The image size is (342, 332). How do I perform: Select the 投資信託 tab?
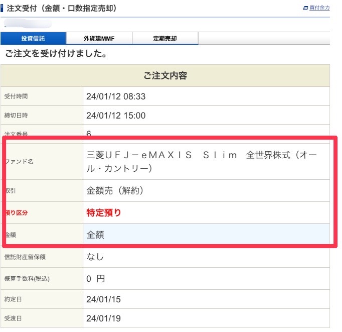coord(33,39)
